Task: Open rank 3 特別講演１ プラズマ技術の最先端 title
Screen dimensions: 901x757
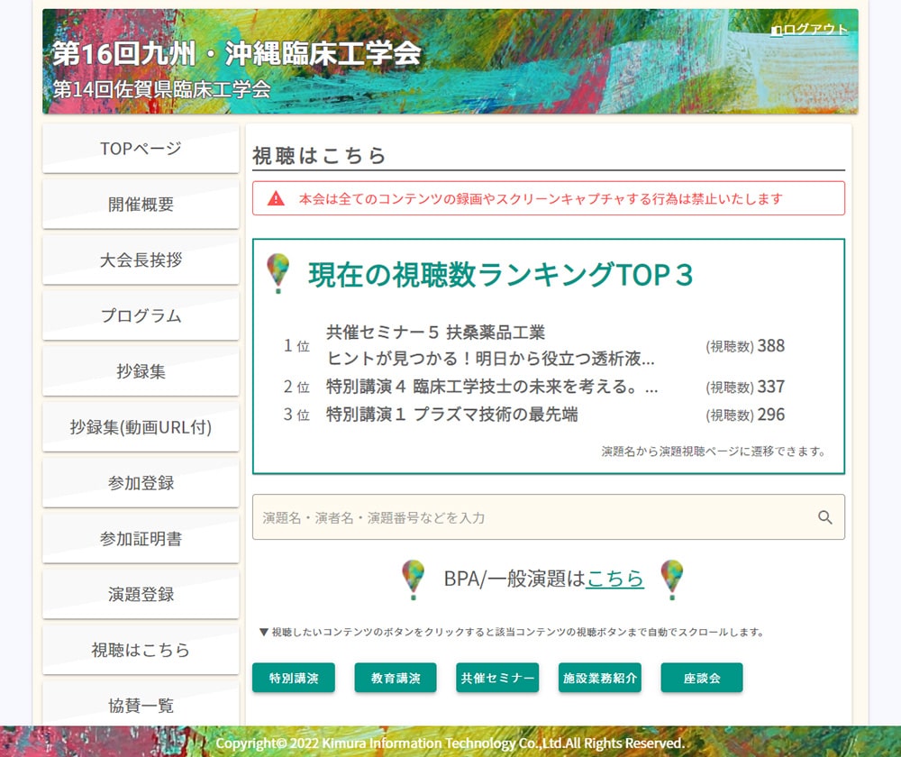Action: click(451, 415)
